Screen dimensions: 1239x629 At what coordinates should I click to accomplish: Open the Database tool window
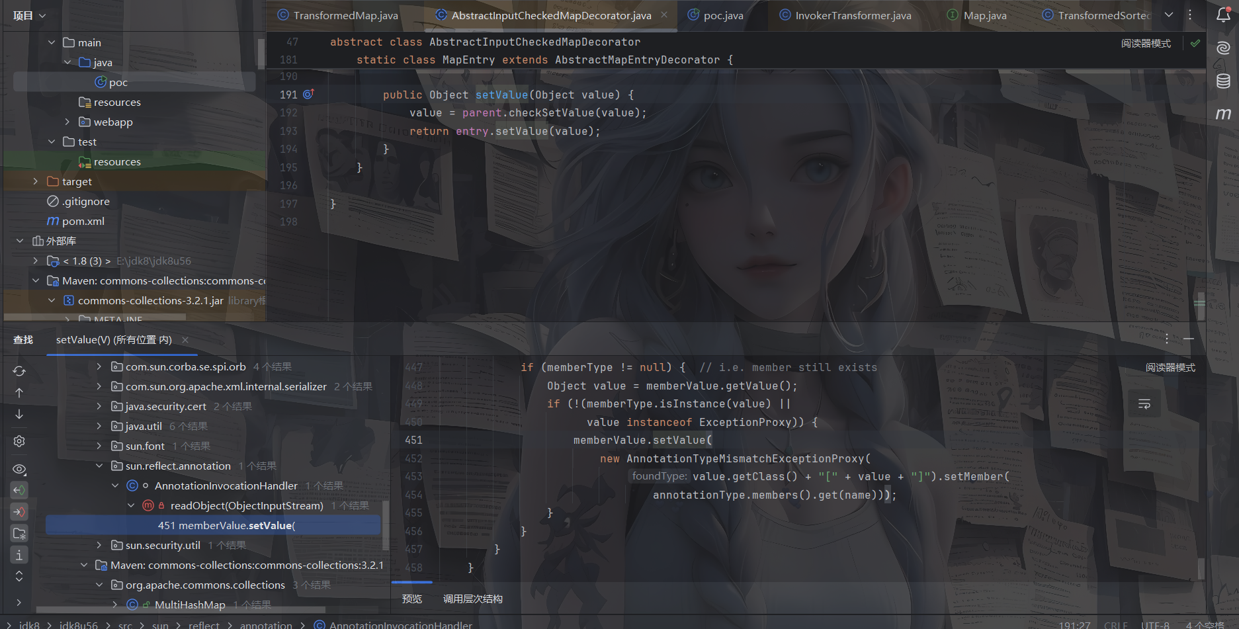[1223, 81]
